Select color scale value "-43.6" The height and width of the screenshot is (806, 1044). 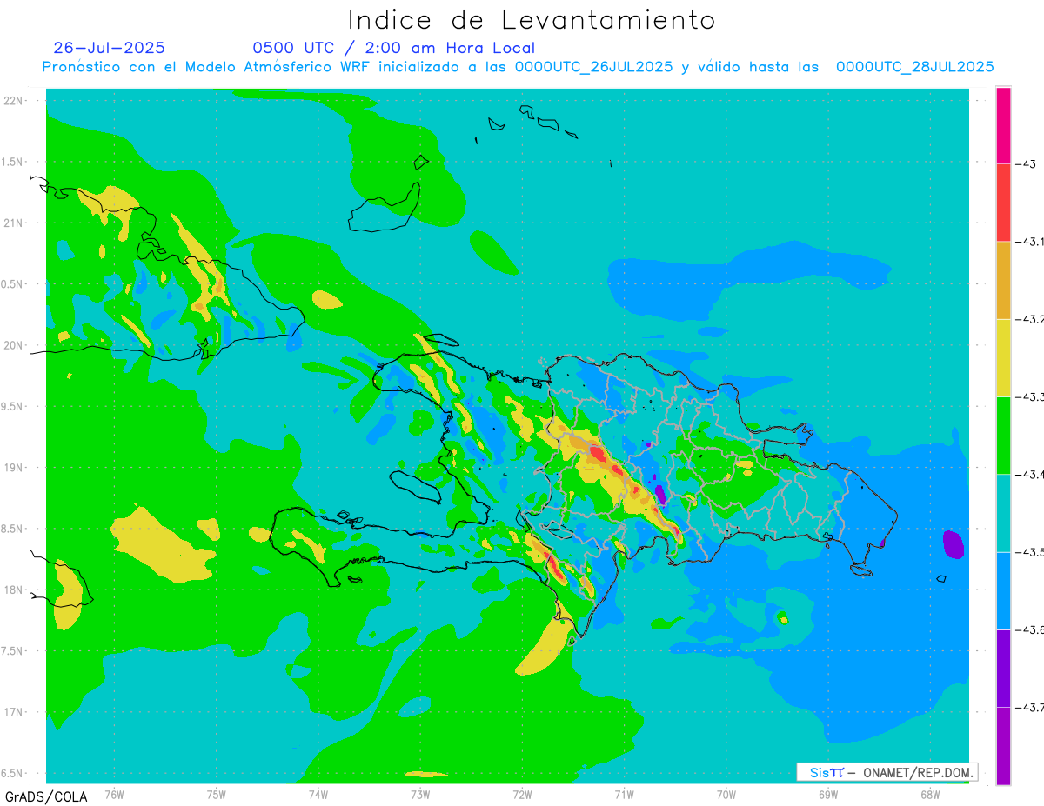[x=1031, y=629]
